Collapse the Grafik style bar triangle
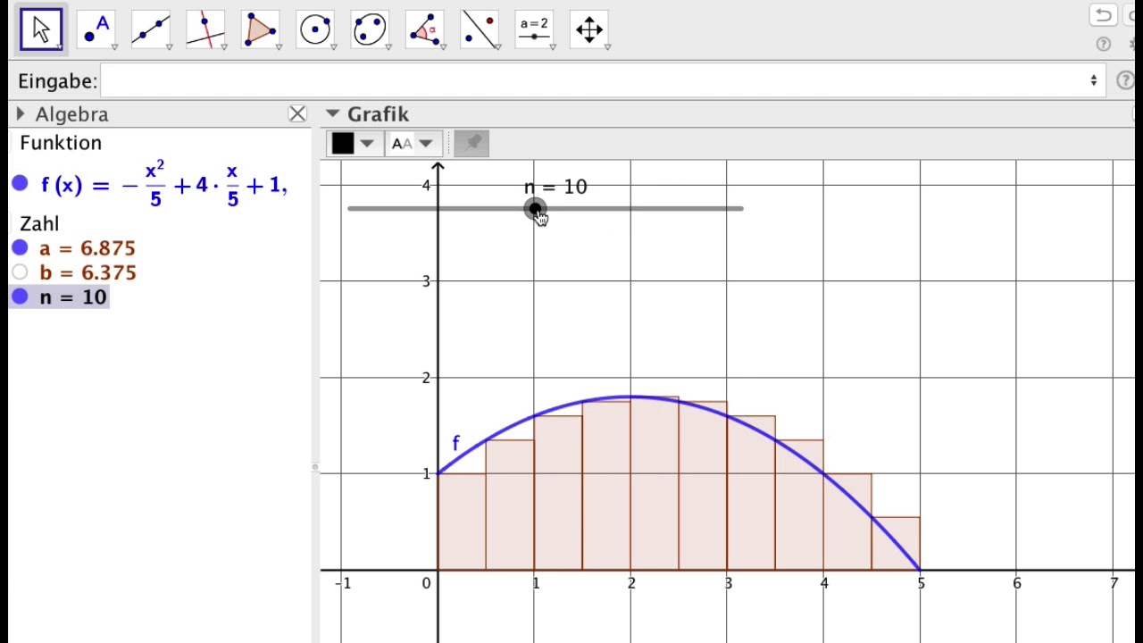The width and height of the screenshot is (1143, 643). (x=332, y=114)
